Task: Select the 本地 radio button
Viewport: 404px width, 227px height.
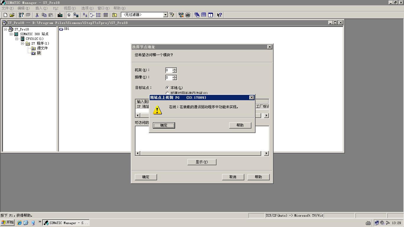Action: coord(167,88)
